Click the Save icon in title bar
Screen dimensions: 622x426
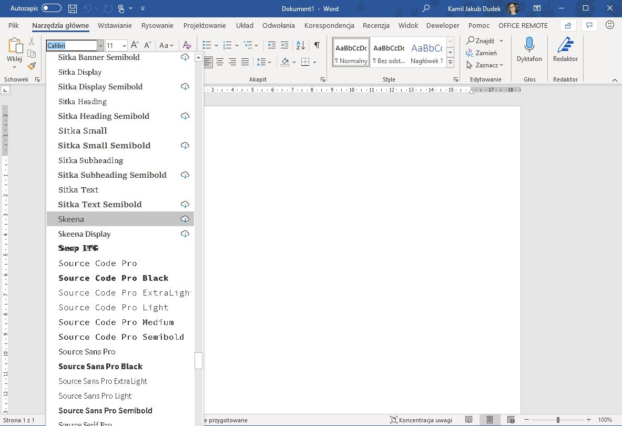[73, 8]
